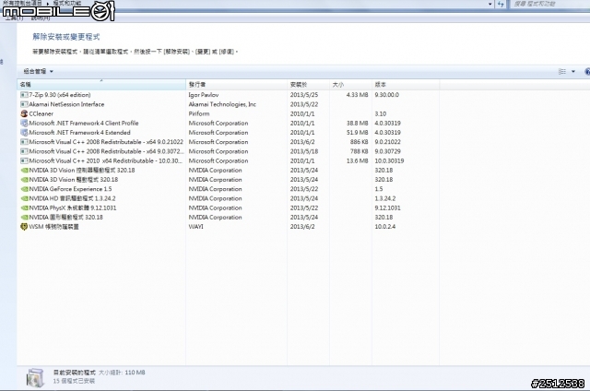Sort by the 名稱 column header
590x391 pixels.
pos(101,85)
